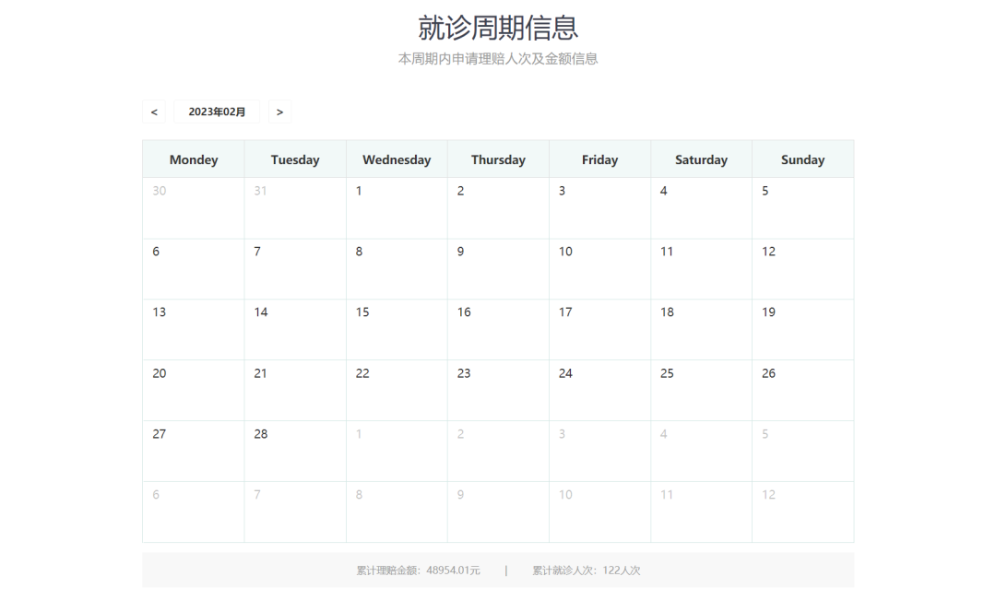Select February 12 (Sunday) cell
This screenshot has height=600, width=996.
click(803, 269)
